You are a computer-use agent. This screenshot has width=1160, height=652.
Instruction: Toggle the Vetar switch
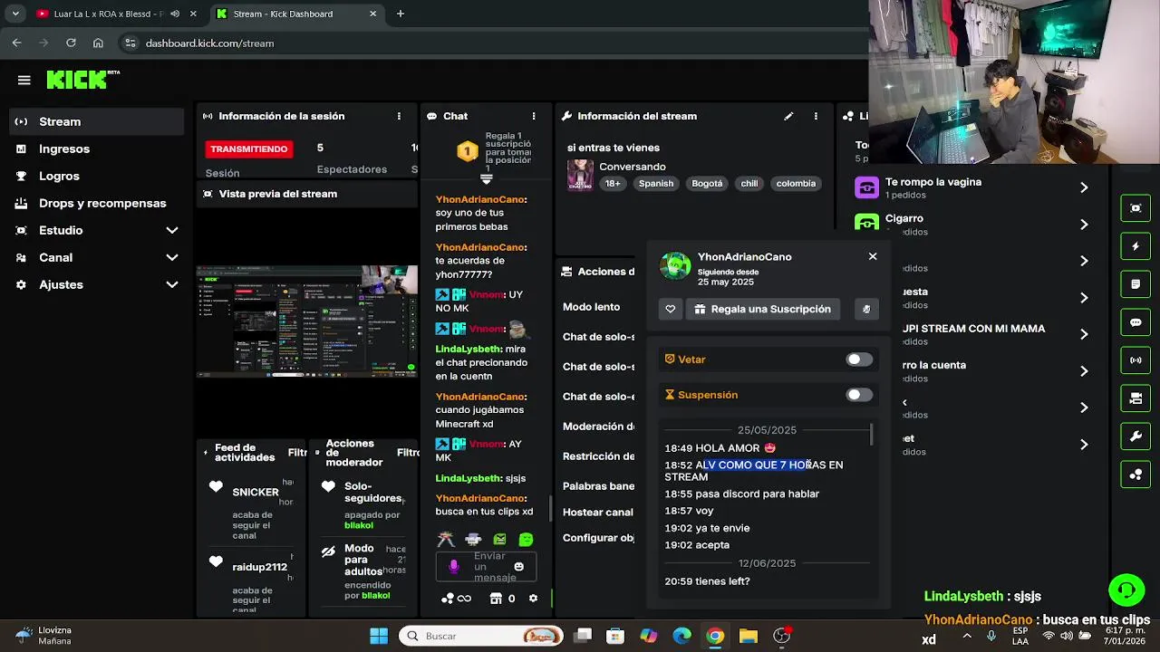point(859,360)
